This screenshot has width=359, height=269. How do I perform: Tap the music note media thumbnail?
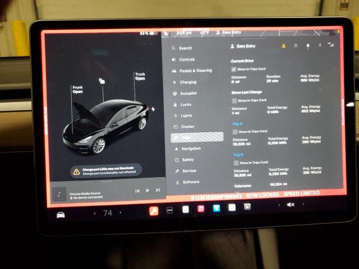(x=59, y=194)
